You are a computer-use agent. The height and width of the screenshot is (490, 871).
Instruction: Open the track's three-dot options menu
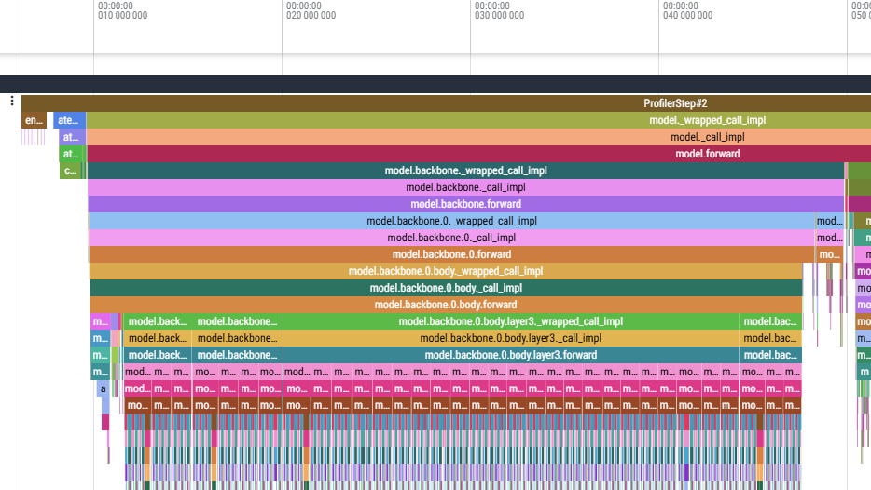[x=12, y=102]
